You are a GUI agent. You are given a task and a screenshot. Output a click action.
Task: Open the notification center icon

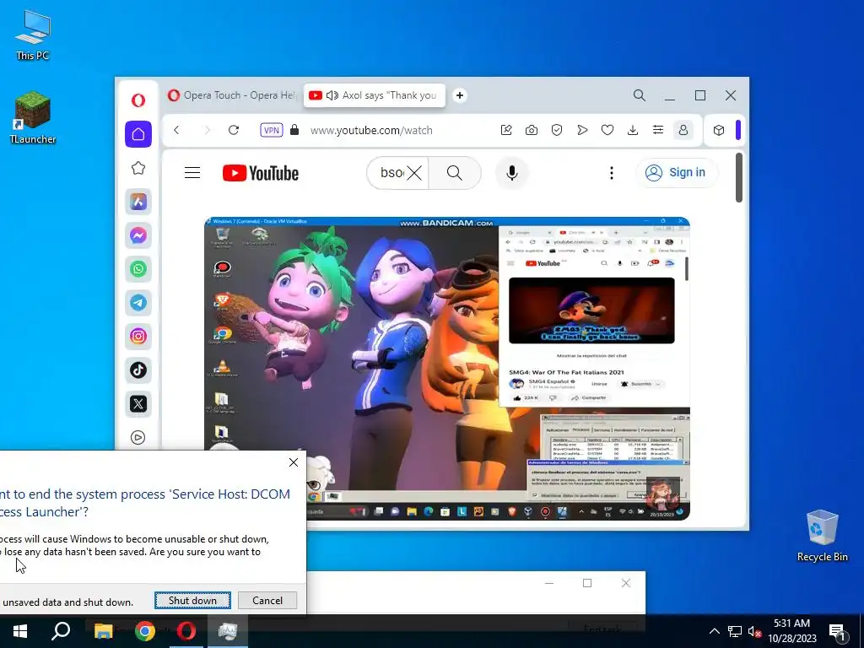tap(838, 631)
